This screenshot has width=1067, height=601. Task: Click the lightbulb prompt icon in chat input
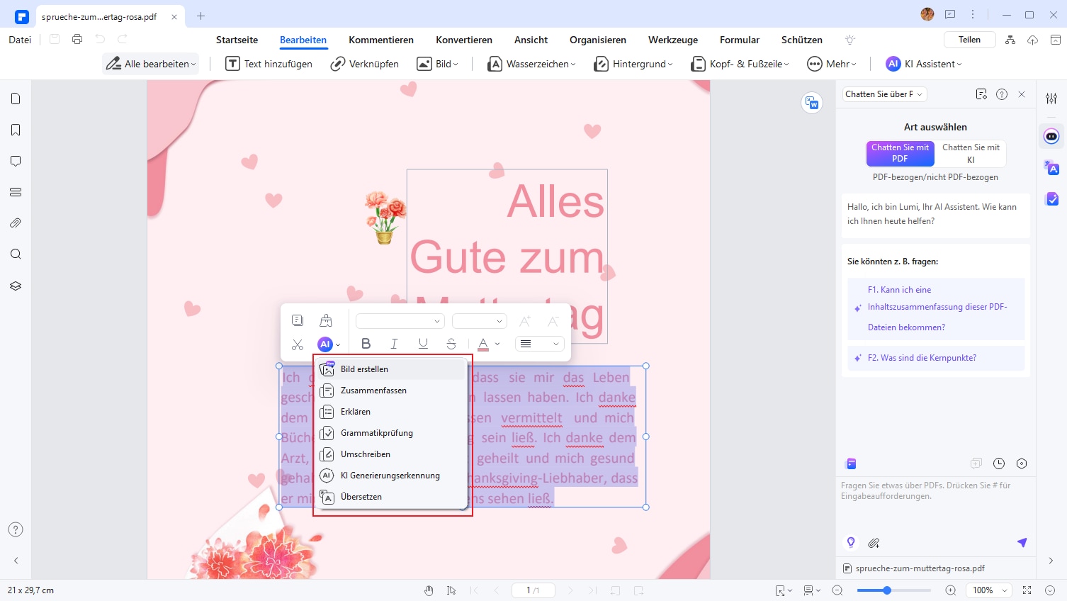click(851, 542)
